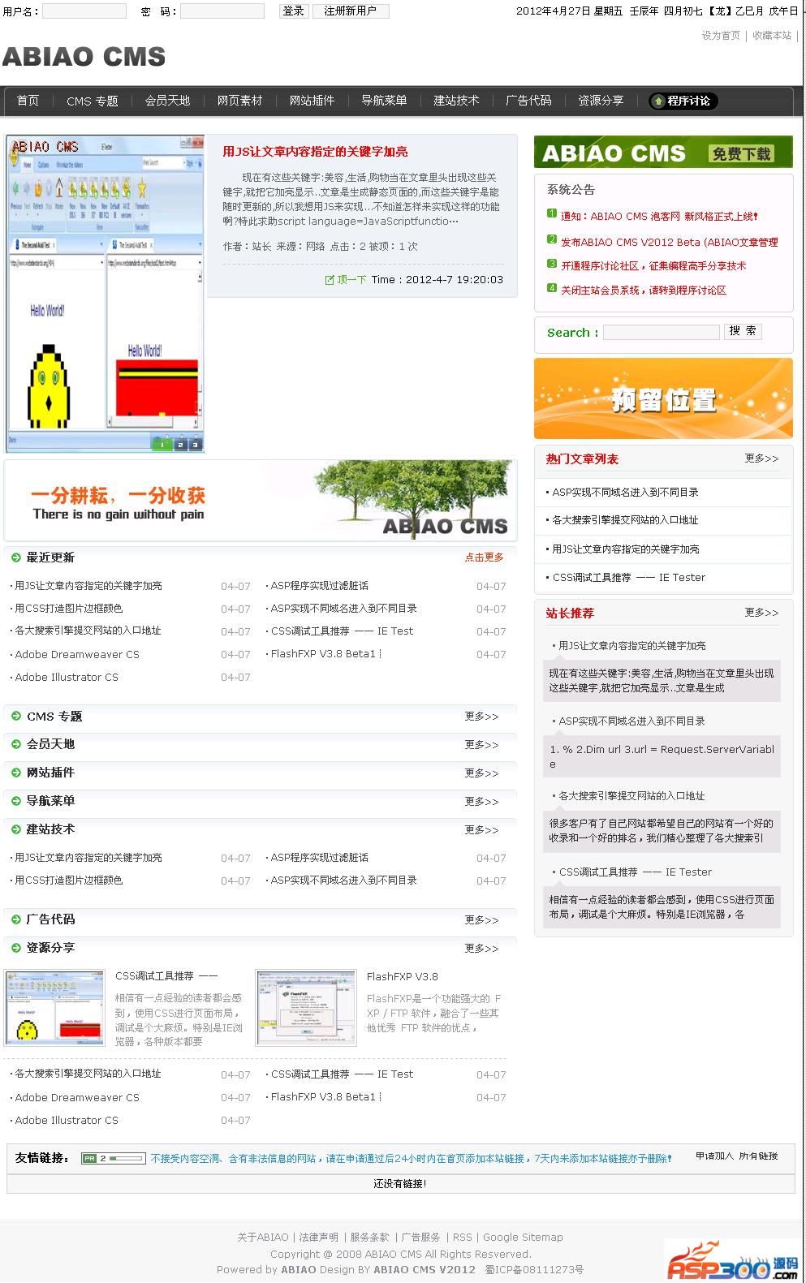Focus the Search text field
The width and height of the screenshot is (806, 1283).
(662, 332)
